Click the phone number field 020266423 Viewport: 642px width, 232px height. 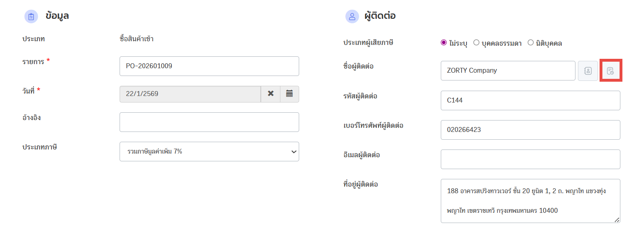[x=530, y=130]
